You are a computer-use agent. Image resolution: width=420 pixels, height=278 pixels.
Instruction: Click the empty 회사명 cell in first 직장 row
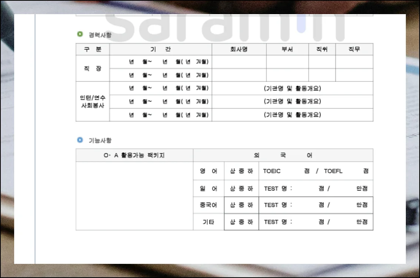[x=239, y=62]
